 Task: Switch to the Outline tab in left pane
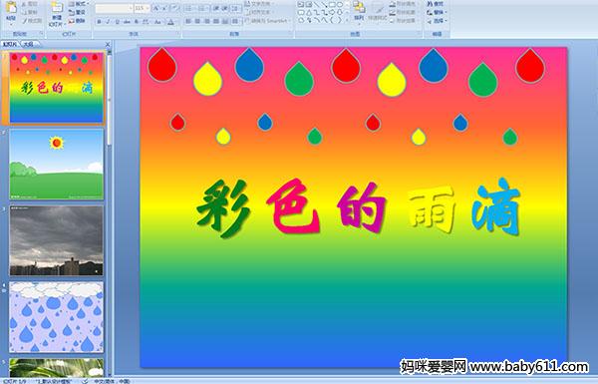[x=29, y=44]
